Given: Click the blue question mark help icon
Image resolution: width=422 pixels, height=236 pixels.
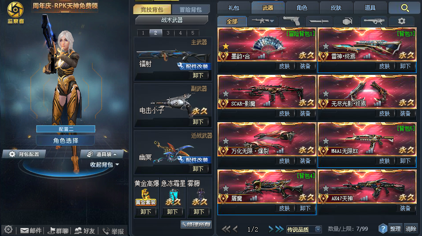Looking at the screenshot, I should coord(383,229).
